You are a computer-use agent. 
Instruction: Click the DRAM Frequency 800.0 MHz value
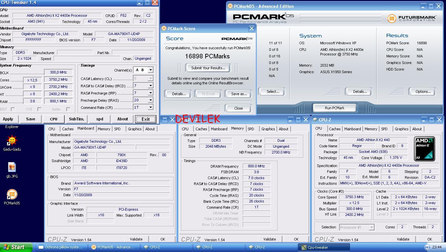pyautogui.click(x=256, y=166)
